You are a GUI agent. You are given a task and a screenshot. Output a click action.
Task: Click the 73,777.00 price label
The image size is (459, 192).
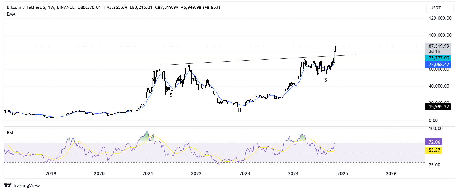pos(438,58)
